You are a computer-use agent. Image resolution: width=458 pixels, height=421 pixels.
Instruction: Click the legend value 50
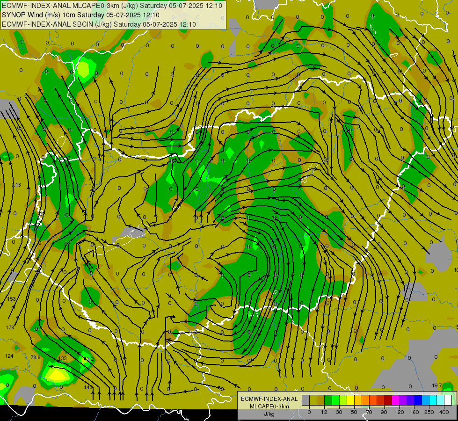pos(354,412)
